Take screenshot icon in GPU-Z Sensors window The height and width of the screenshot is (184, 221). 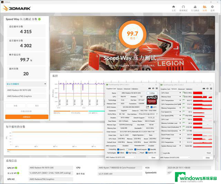(x=204, y=89)
